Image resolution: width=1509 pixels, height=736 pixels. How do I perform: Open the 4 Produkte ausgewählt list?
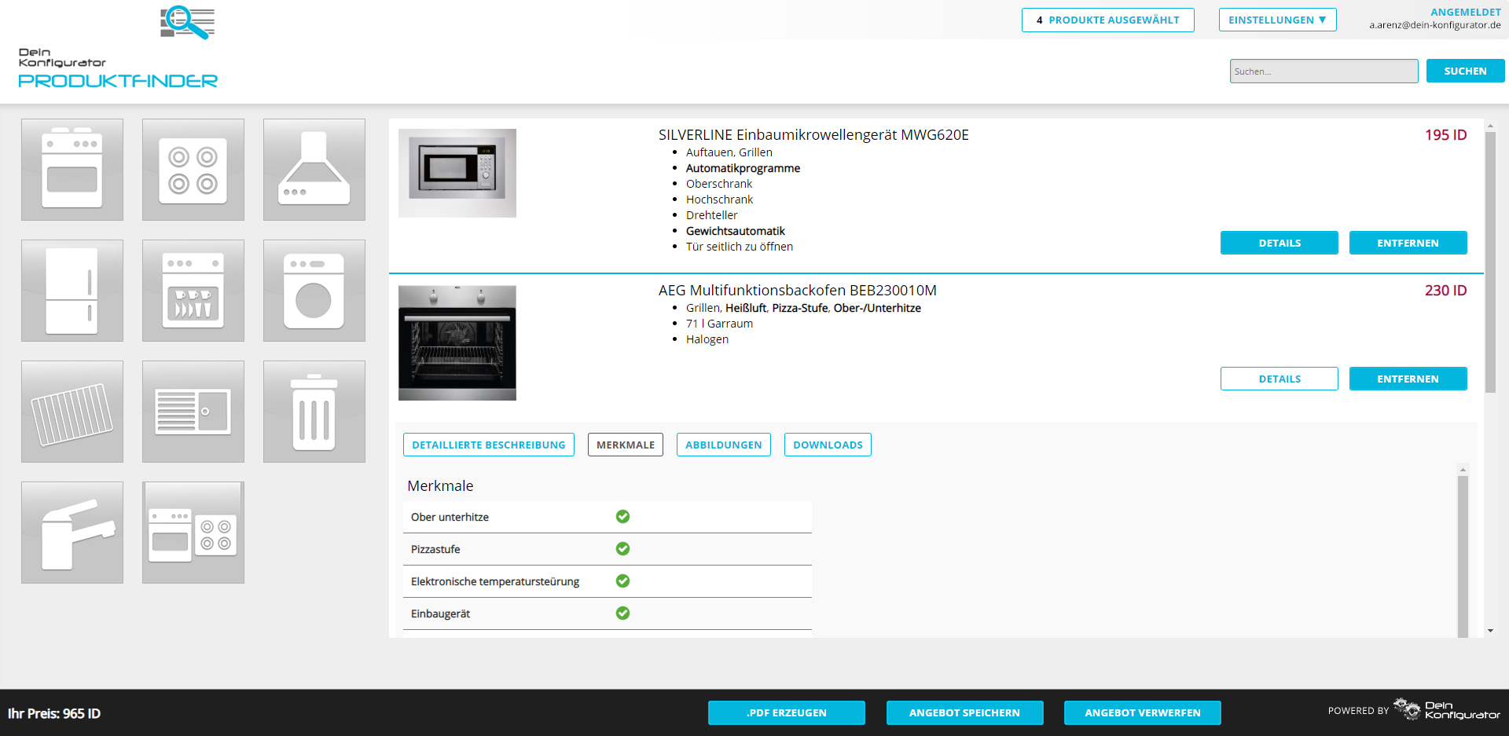[1107, 20]
